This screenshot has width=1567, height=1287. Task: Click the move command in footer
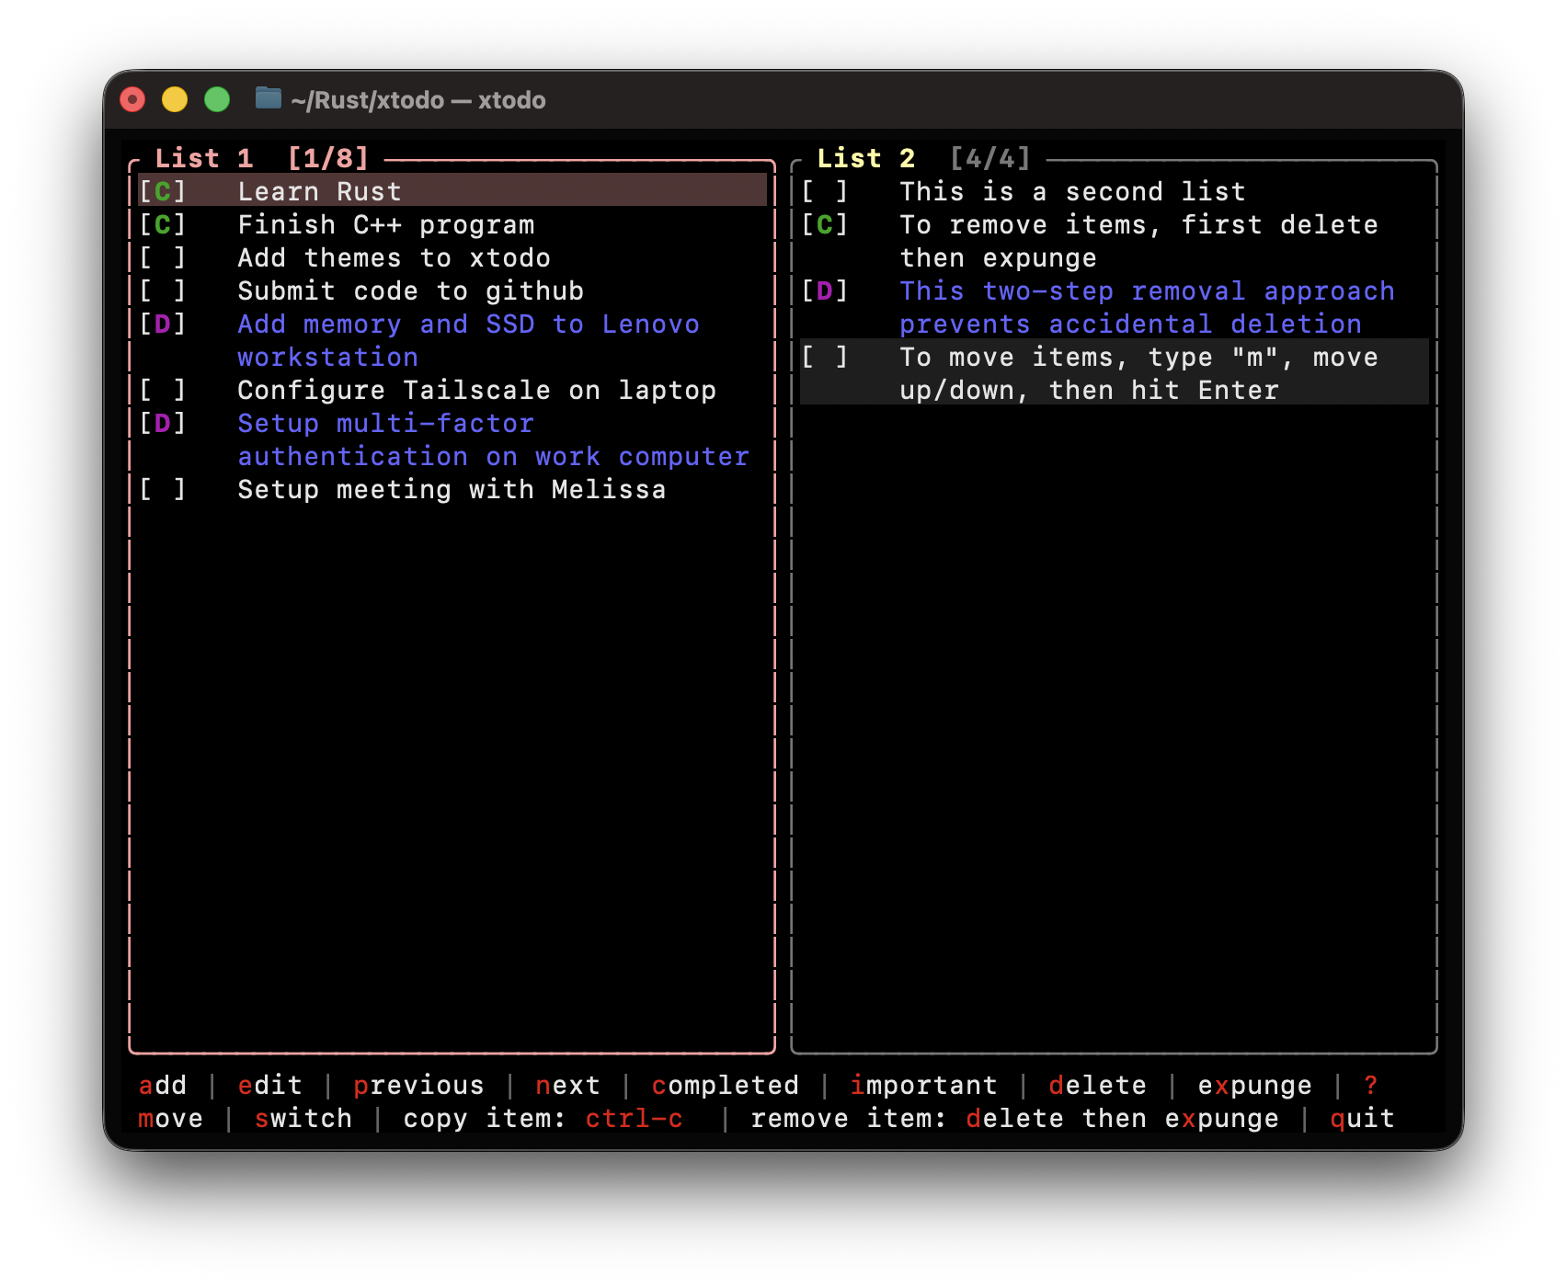pyautogui.click(x=170, y=1118)
